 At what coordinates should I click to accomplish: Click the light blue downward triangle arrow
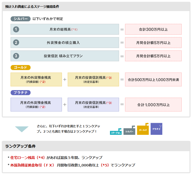pos(22,129)
